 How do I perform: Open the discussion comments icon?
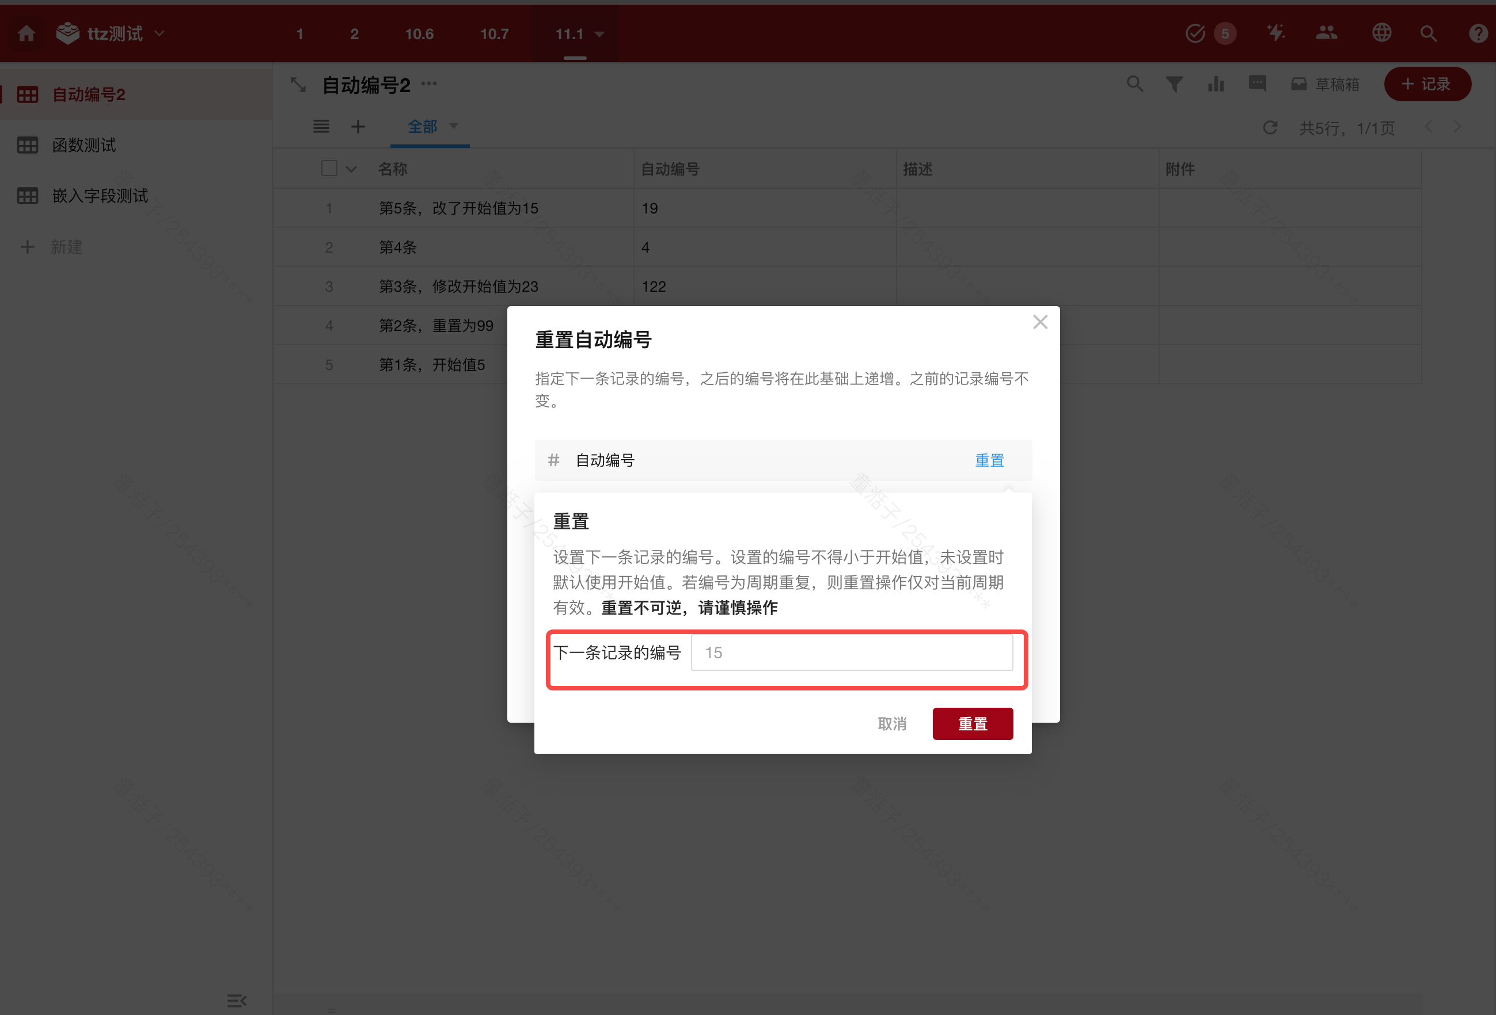coord(1257,83)
